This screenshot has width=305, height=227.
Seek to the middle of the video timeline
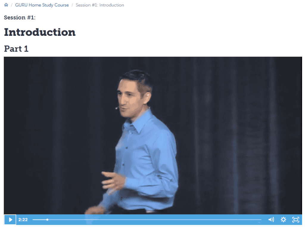pos(147,220)
